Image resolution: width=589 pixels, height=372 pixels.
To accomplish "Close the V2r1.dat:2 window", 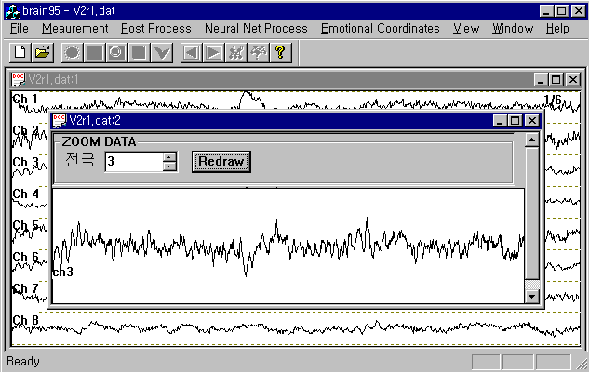I will [532, 121].
